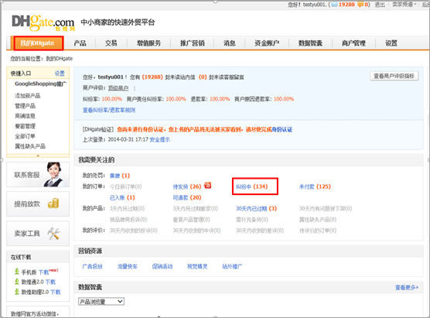Viewport: 430px width, 318px height.
Task: Open the 数据智囊 menu tab
Action: pyautogui.click(x=310, y=43)
